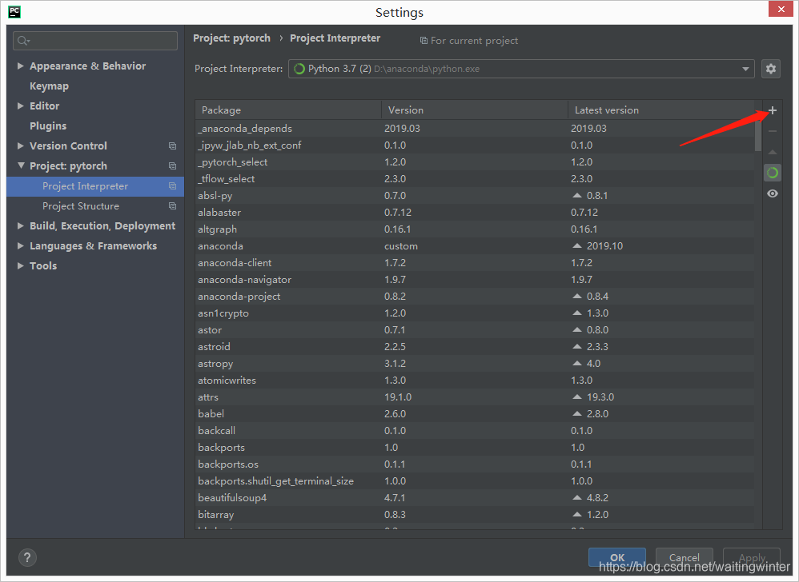Click copy icon beside Project: pytorch
Viewport: 799px width, 582px height.
click(x=172, y=165)
